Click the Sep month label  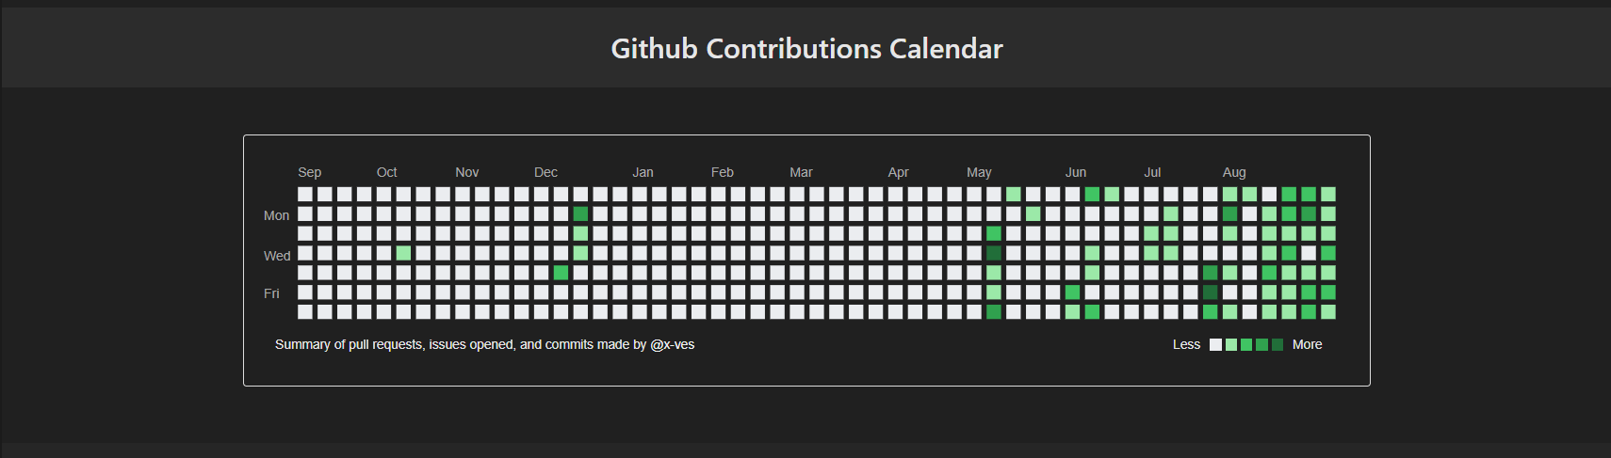310,172
